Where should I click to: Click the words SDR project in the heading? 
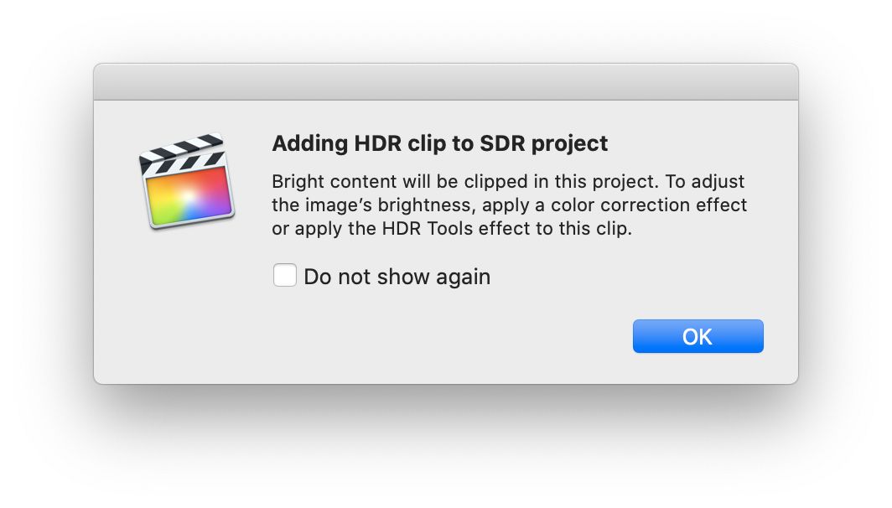pyautogui.click(x=544, y=143)
